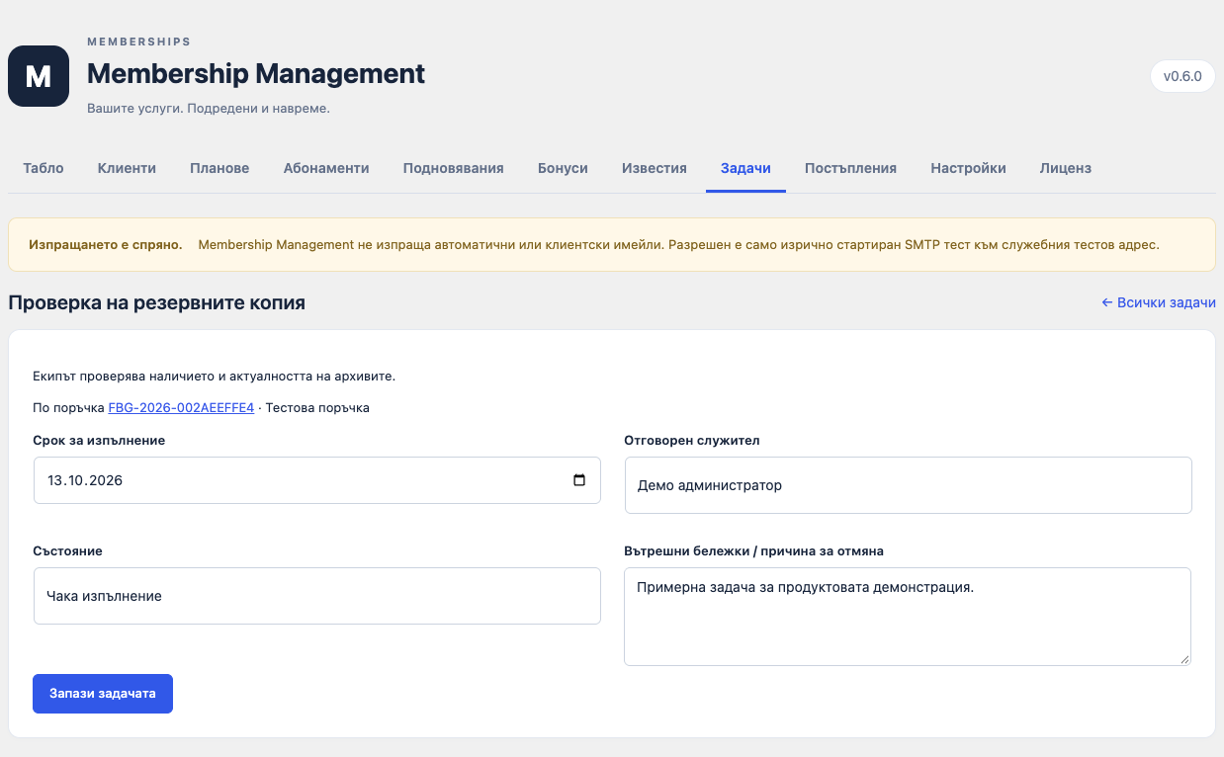The width and height of the screenshot is (1224, 757).
Task: Select the Задачи tab
Action: tap(745, 168)
